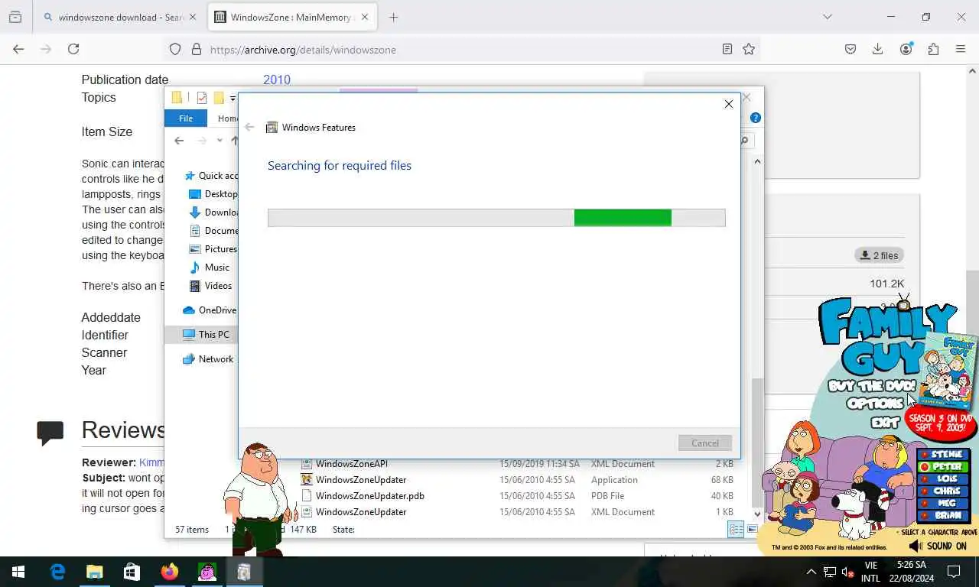Click Exit in Family Guy widget
979x587 pixels.
click(885, 422)
